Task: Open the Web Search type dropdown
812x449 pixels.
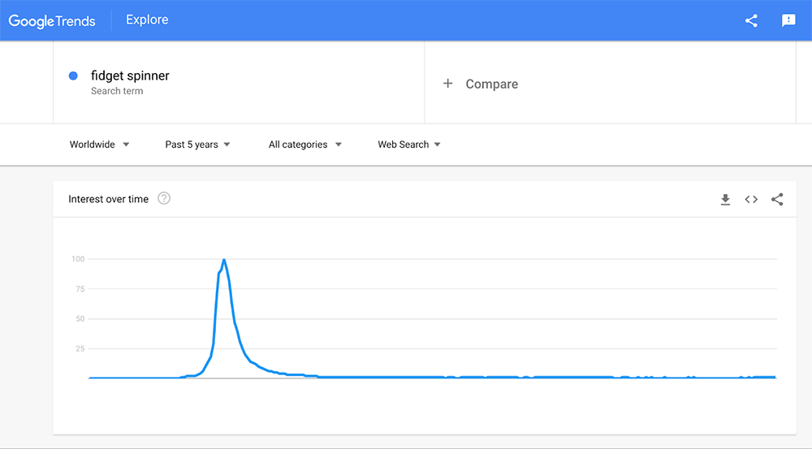Action: (408, 145)
